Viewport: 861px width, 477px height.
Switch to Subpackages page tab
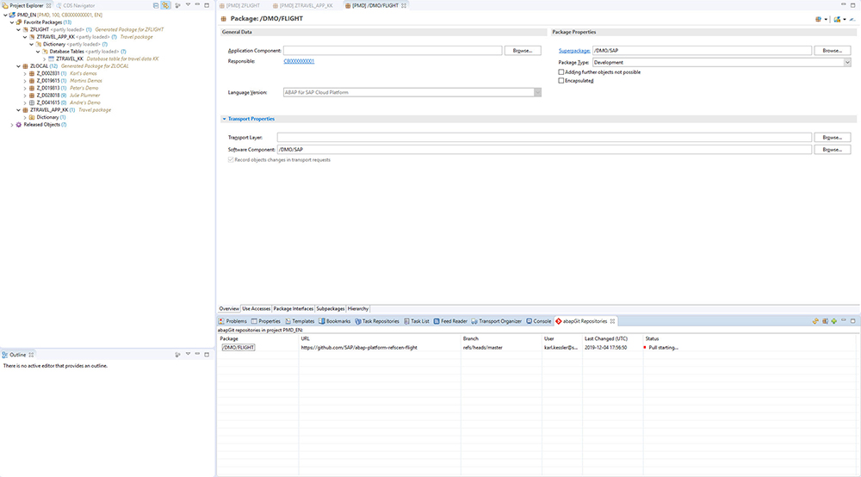pos(331,308)
